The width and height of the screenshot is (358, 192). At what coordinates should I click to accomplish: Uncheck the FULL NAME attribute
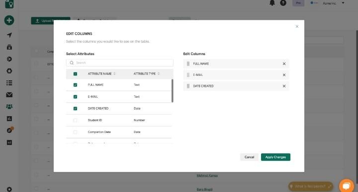click(75, 85)
